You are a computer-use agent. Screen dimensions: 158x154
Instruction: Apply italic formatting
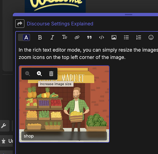(x=52, y=37)
